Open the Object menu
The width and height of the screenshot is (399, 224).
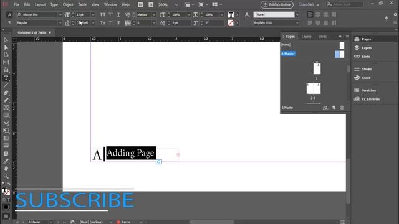(68, 4)
